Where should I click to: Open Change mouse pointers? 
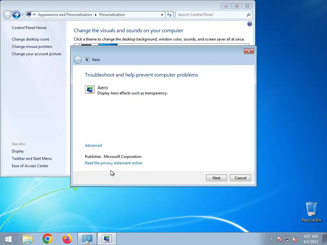(32, 47)
